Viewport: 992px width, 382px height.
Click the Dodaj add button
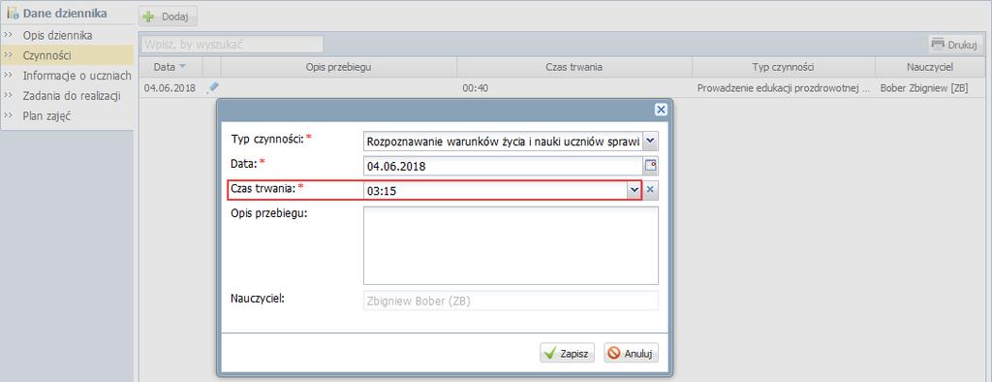tap(168, 16)
